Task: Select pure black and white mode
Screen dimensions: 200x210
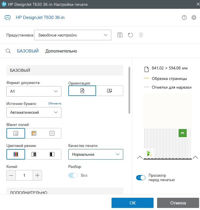Action: 52,154
